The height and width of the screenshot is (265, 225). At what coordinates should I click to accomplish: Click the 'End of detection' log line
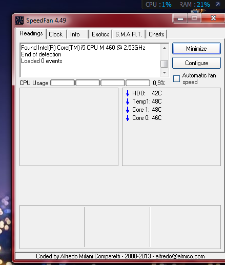(x=41, y=54)
